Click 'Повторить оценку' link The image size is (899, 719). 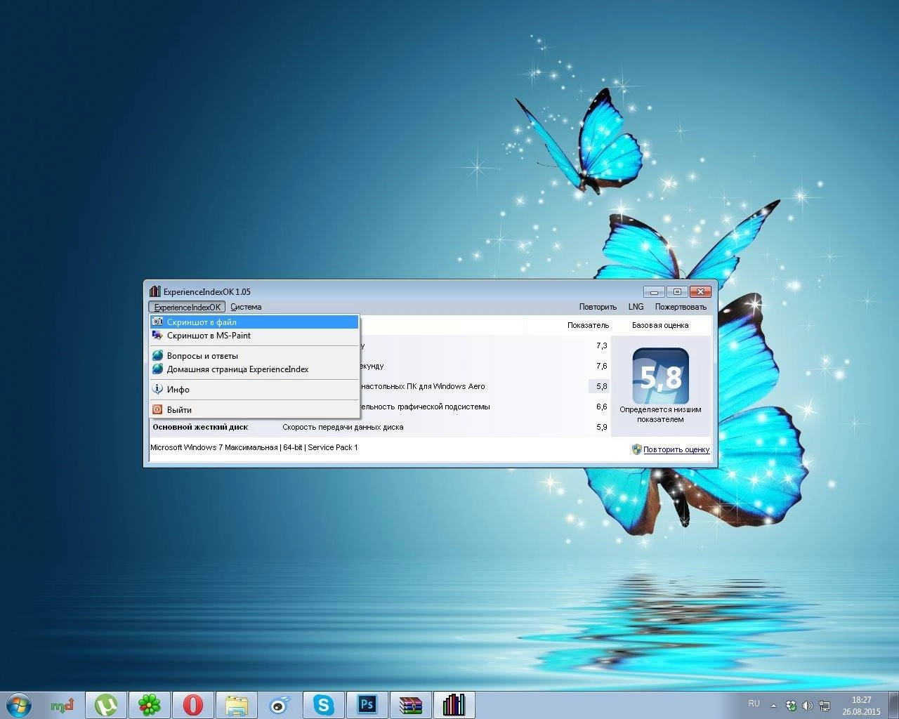coord(676,449)
